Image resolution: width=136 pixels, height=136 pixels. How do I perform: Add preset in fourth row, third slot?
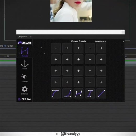[x=78, y=82]
